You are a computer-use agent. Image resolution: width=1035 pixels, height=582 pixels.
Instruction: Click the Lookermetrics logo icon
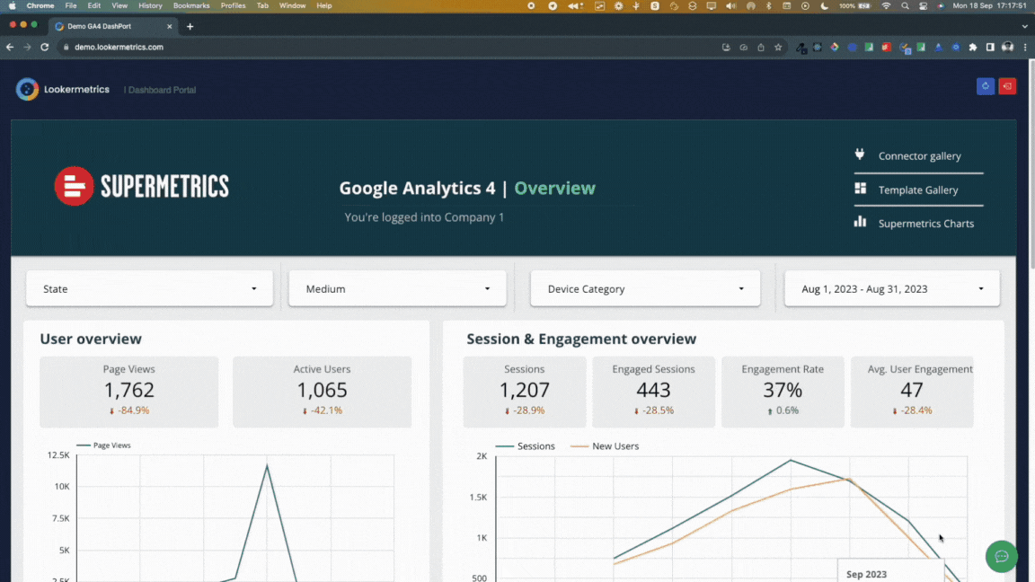(x=27, y=89)
